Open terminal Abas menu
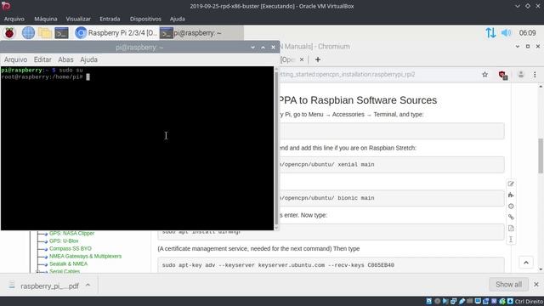 point(65,59)
